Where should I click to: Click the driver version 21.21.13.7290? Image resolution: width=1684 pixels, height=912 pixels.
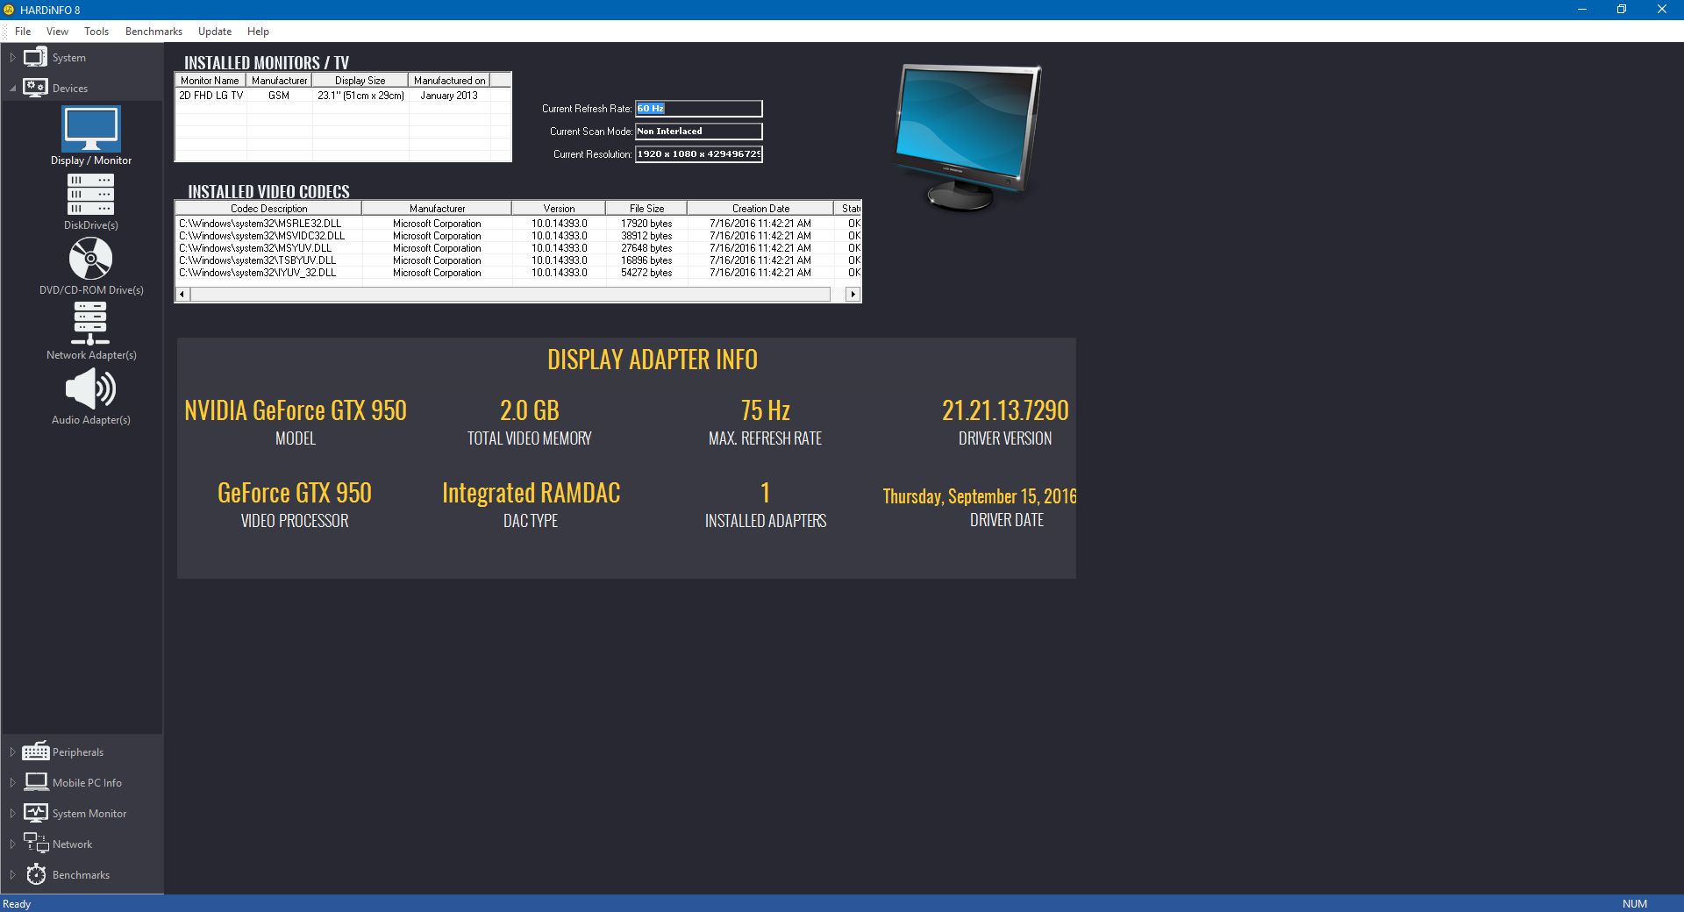[1005, 410]
